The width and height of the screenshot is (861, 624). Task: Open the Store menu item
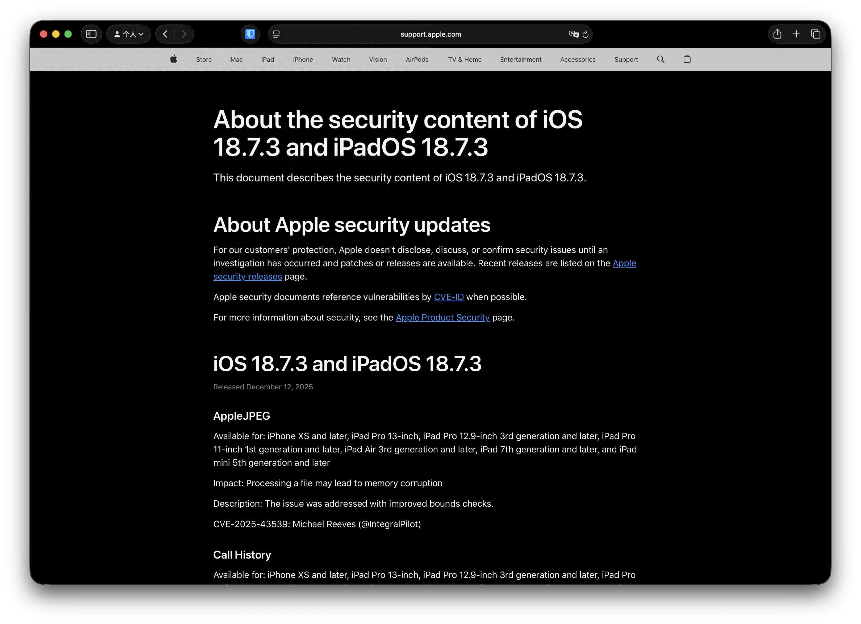(x=204, y=60)
